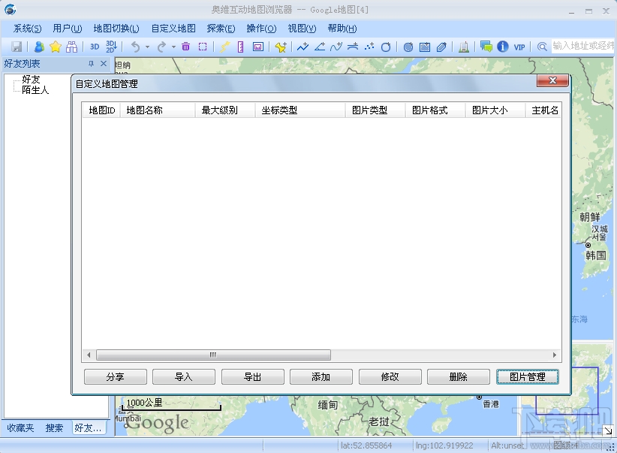The width and height of the screenshot is (617, 453).
Task: Click the add favorite star icon
Action: [54, 47]
